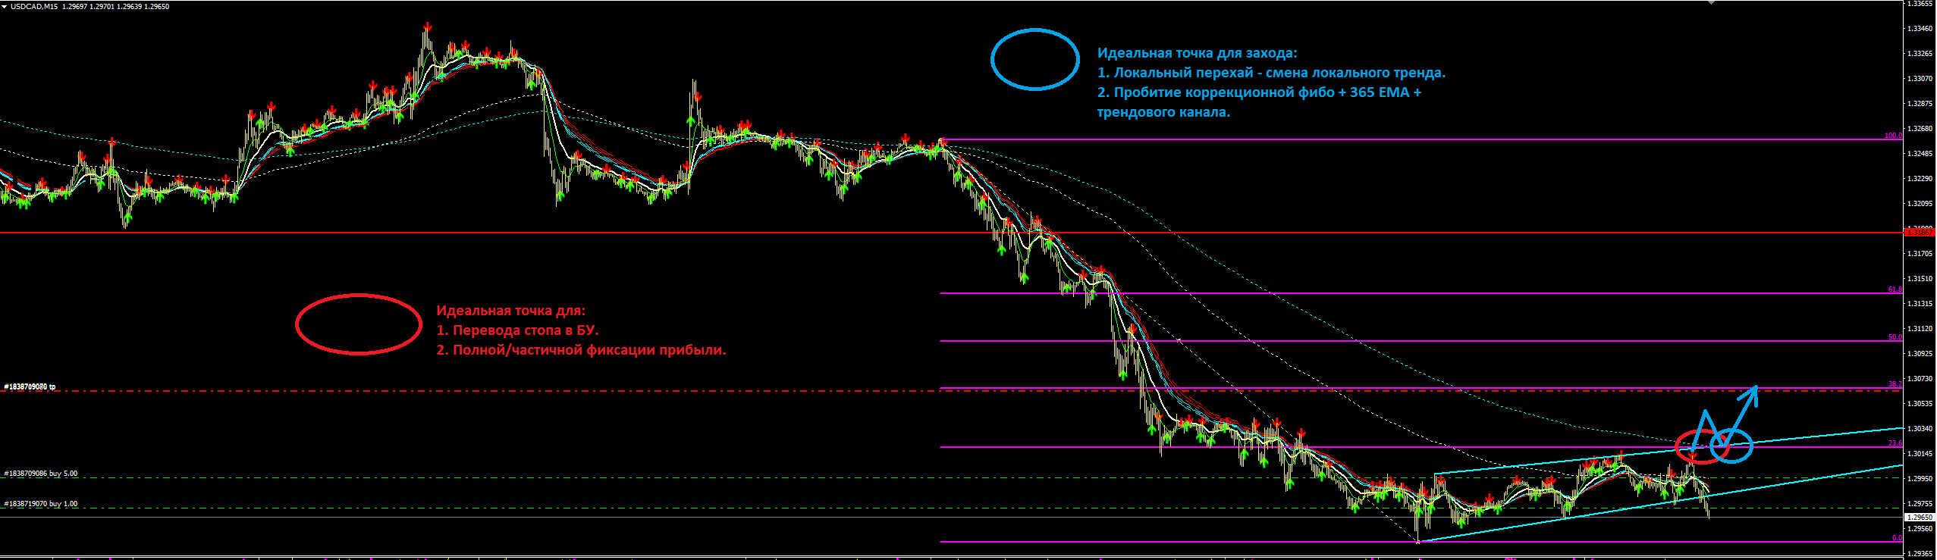The height and width of the screenshot is (560, 1937).
Task: Click the Fibonacci 100.0 level label
Action: 1893,136
